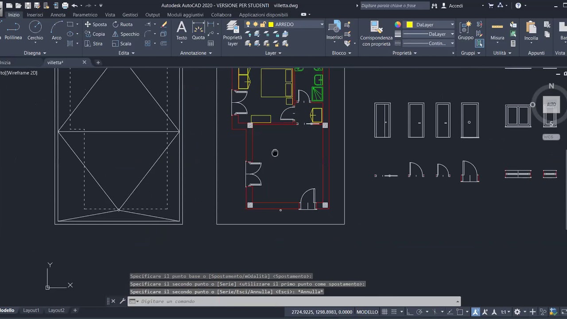Add new drawing tab with plus button
This screenshot has height=319, width=567.
click(98, 62)
